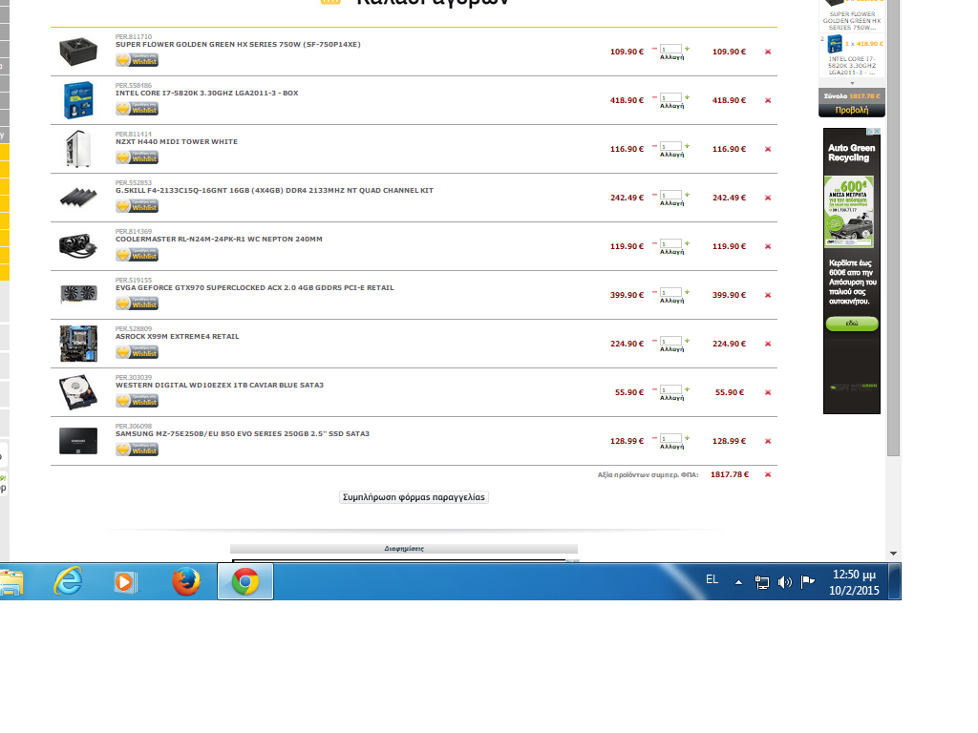Open ASROCK X99M EXTREME4 RETAIL link
The width and height of the screenshot is (978, 733).
click(x=177, y=336)
